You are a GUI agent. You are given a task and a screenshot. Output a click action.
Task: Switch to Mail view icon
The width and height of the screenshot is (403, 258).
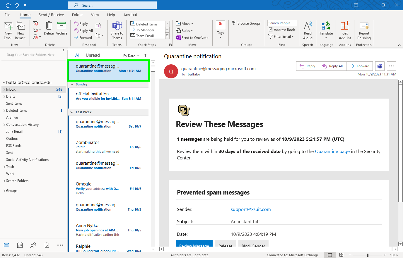6,245
